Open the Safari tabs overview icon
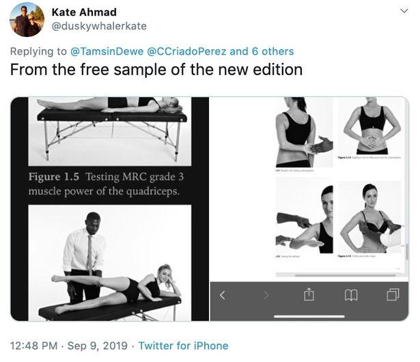 [x=393, y=295]
